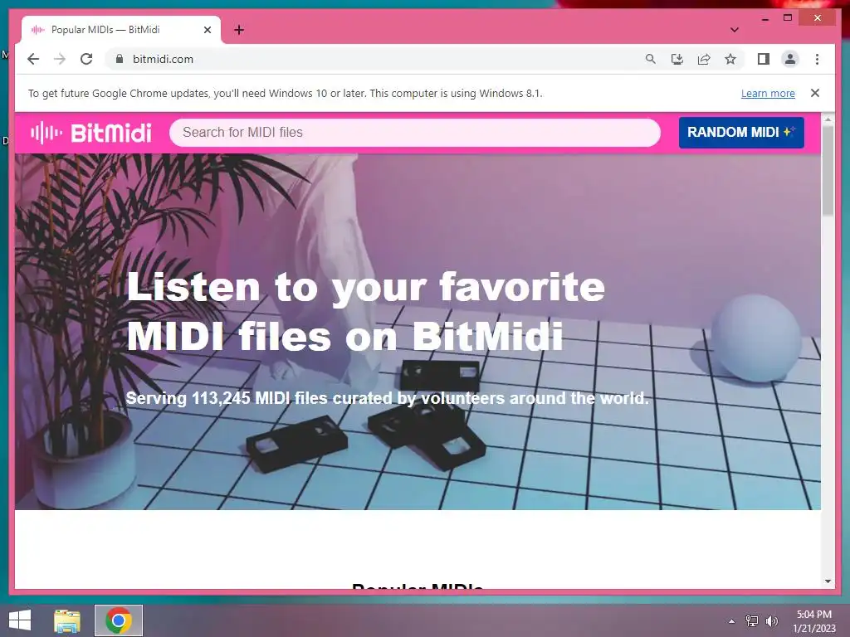The height and width of the screenshot is (637, 850).
Task: Open the Windows Start button
Action: pos(20,620)
